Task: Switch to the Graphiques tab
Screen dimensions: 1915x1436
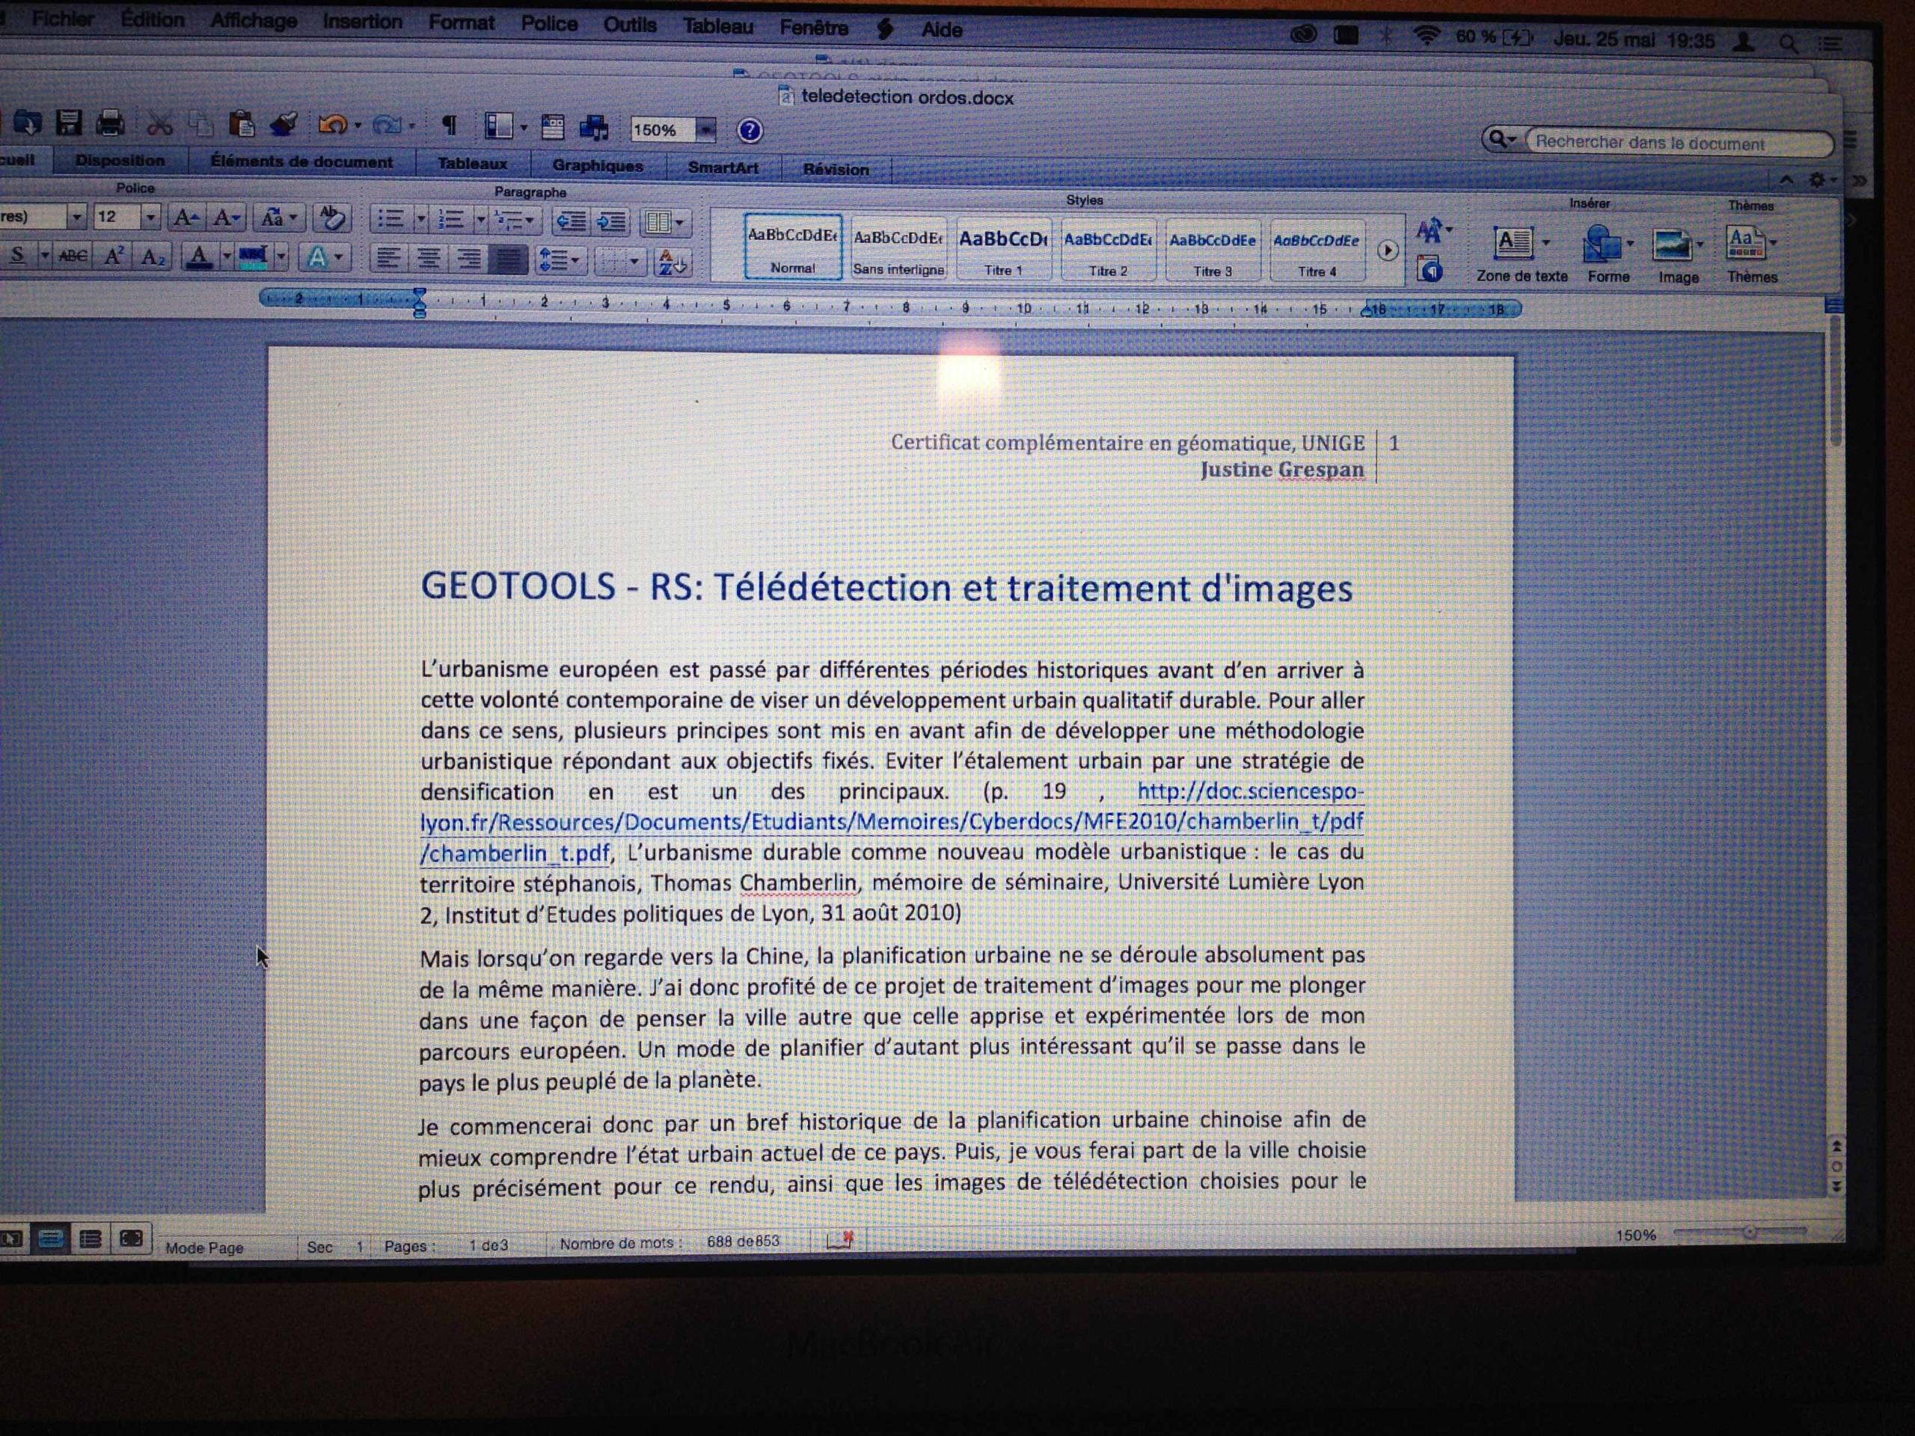Action: (x=598, y=166)
